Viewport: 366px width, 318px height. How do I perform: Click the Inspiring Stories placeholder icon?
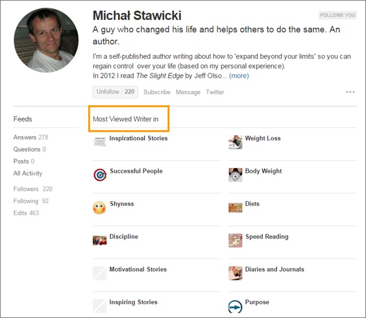click(x=100, y=306)
